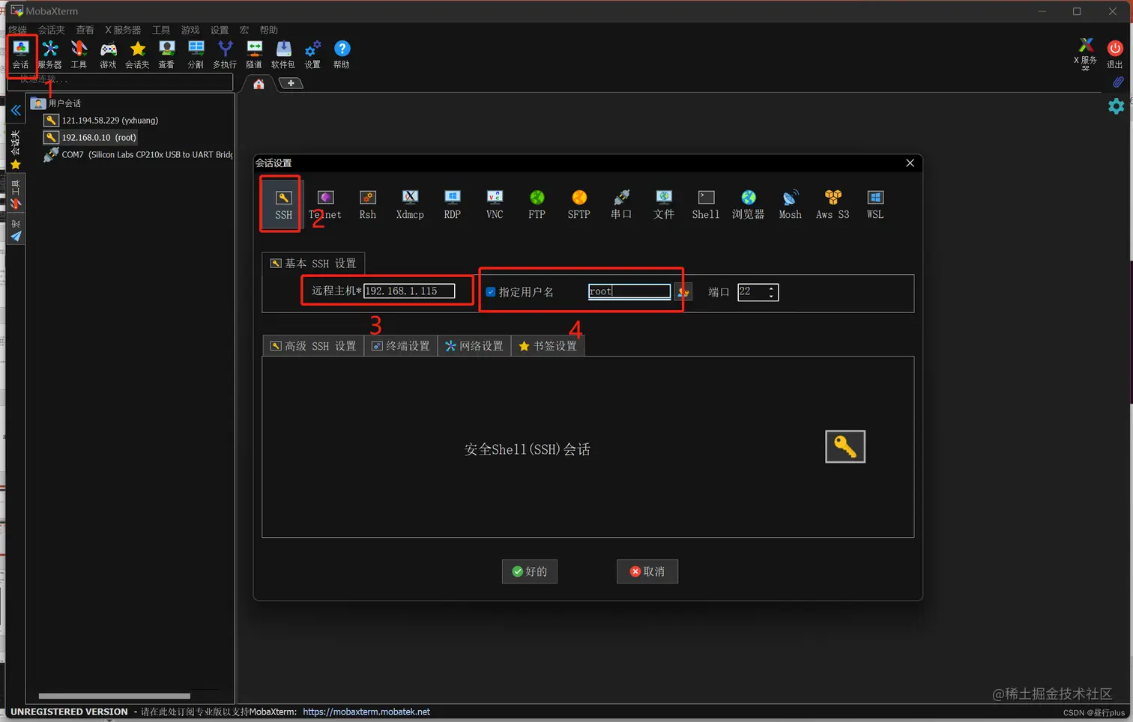The height and width of the screenshot is (722, 1133).
Task: Select the 文件 (File) session type
Action: pyautogui.click(x=663, y=204)
